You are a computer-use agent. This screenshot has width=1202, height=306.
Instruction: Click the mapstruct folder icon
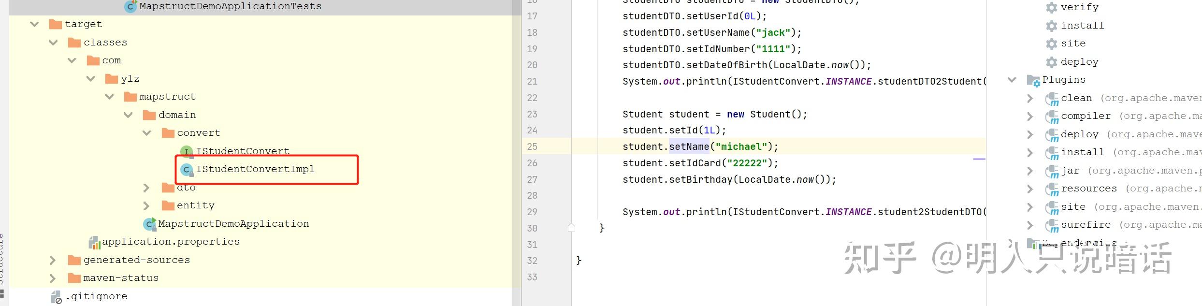[x=130, y=97]
